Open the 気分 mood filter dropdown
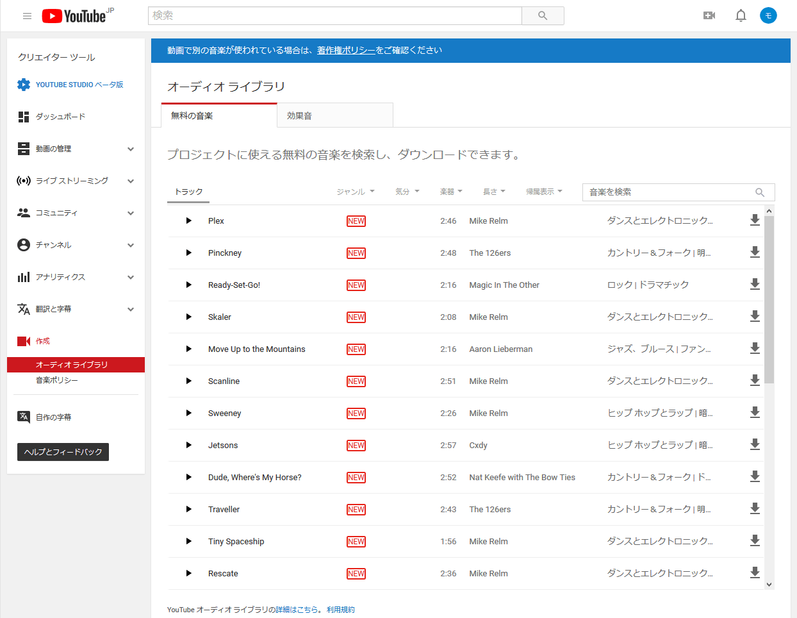This screenshot has height=618, width=797. pyautogui.click(x=407, y=192)
